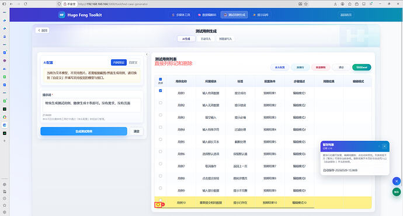Close the 暂存列表 popup with its X
The image size is (403, 216).
pos(384,146)
